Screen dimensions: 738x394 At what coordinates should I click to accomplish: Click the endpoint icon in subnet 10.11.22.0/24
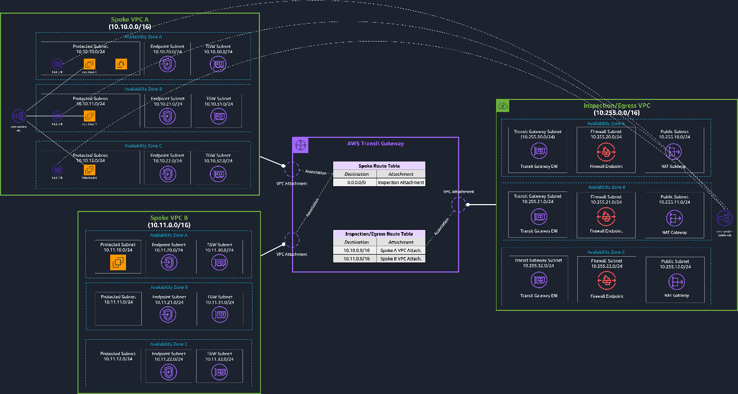(168, 371)
